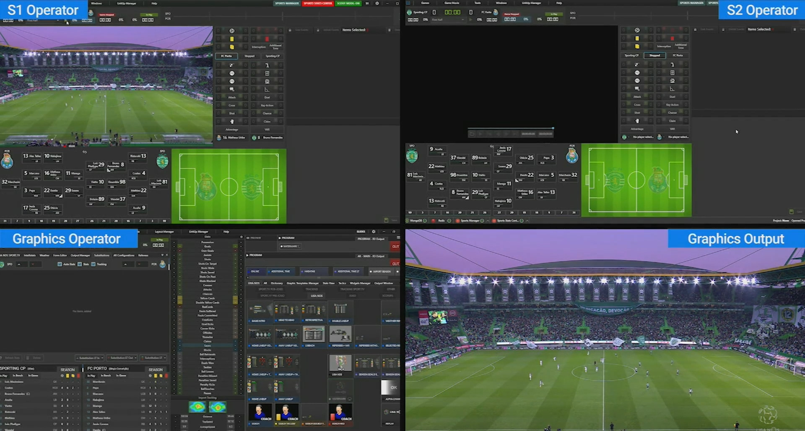
Task: Click the yellow card event icon
Action: coord(231,39)
